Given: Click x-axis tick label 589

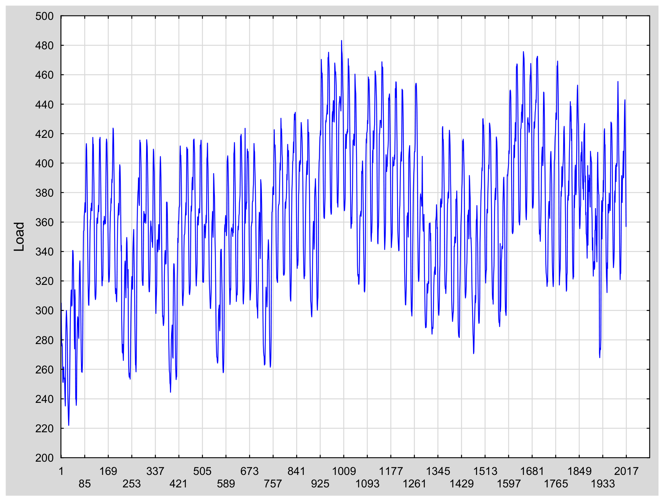Looking at the screenshot, I should coord(226,484).
